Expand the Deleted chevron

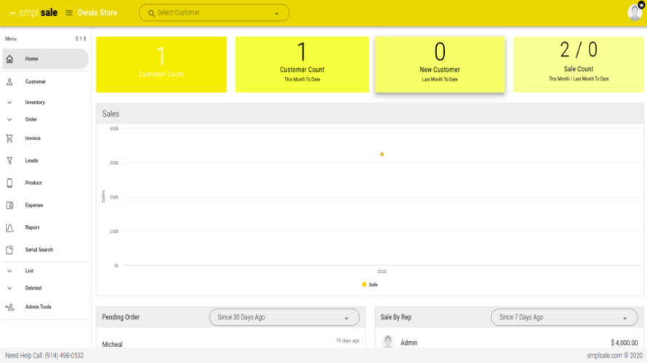(x=9, y=288)
